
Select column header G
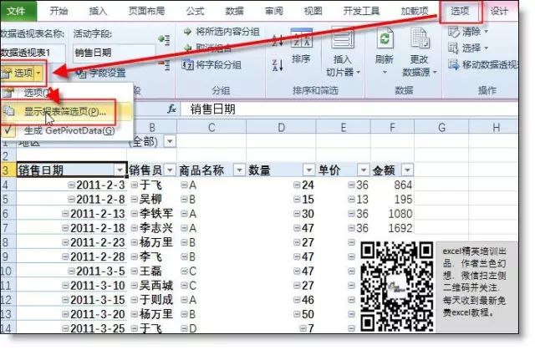[x=442, y=128]
